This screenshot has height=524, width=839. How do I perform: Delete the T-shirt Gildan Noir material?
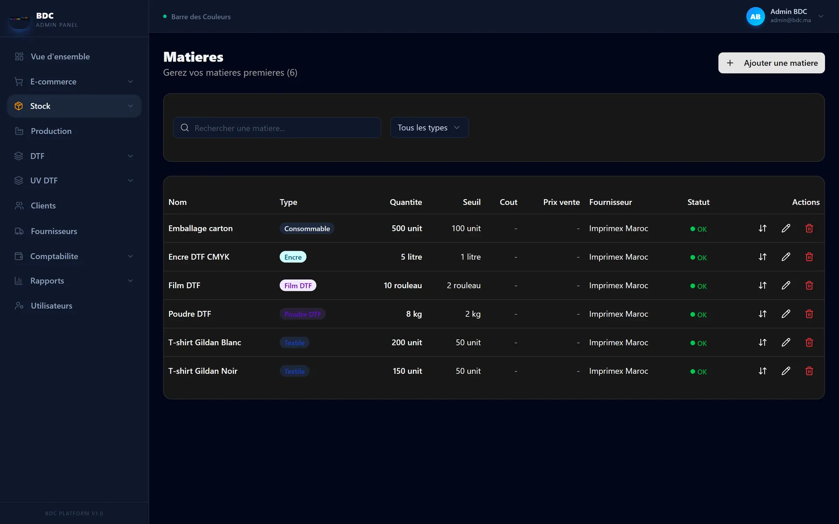(809, 371)
